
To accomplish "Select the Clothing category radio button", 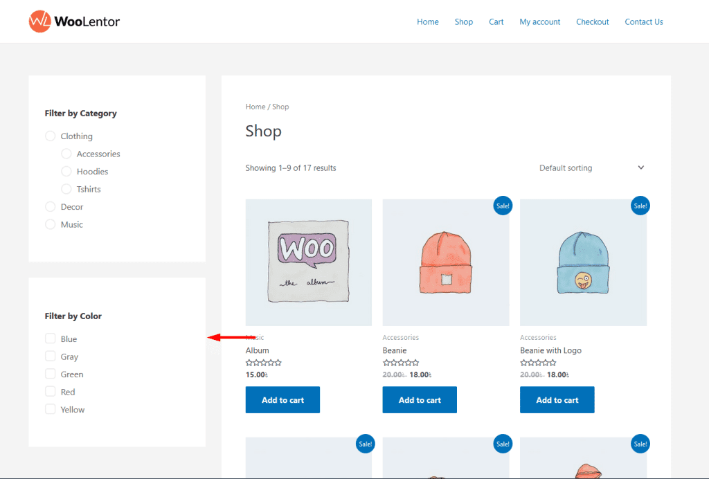I will coord(50,136).
